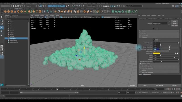Click the Maya logo icon at bottom-left
Image resolution: width=182 pixels, height=102 pixels.
coord(2,85)
